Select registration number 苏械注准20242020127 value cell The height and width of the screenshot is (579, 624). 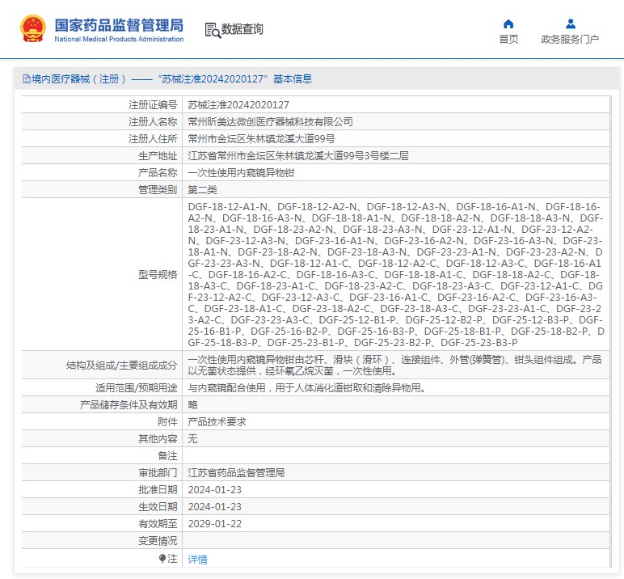point(395,105)
